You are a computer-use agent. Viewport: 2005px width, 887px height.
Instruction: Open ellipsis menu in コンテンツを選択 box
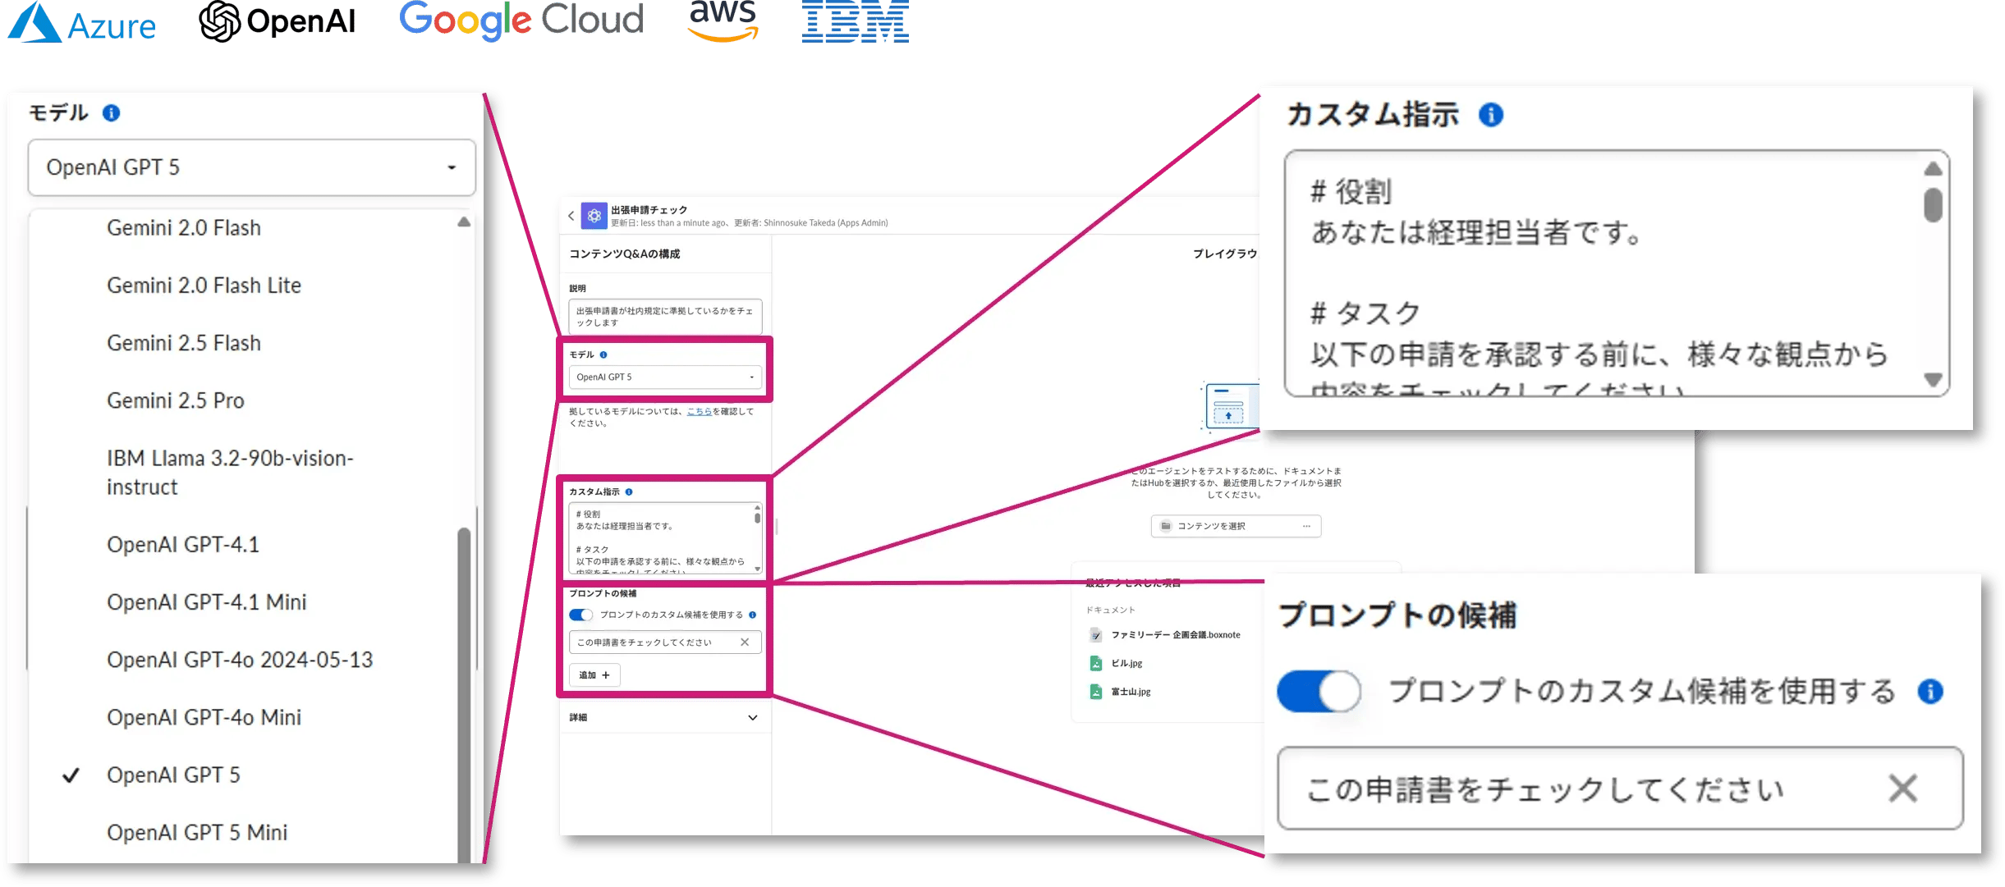(1306, 526)
